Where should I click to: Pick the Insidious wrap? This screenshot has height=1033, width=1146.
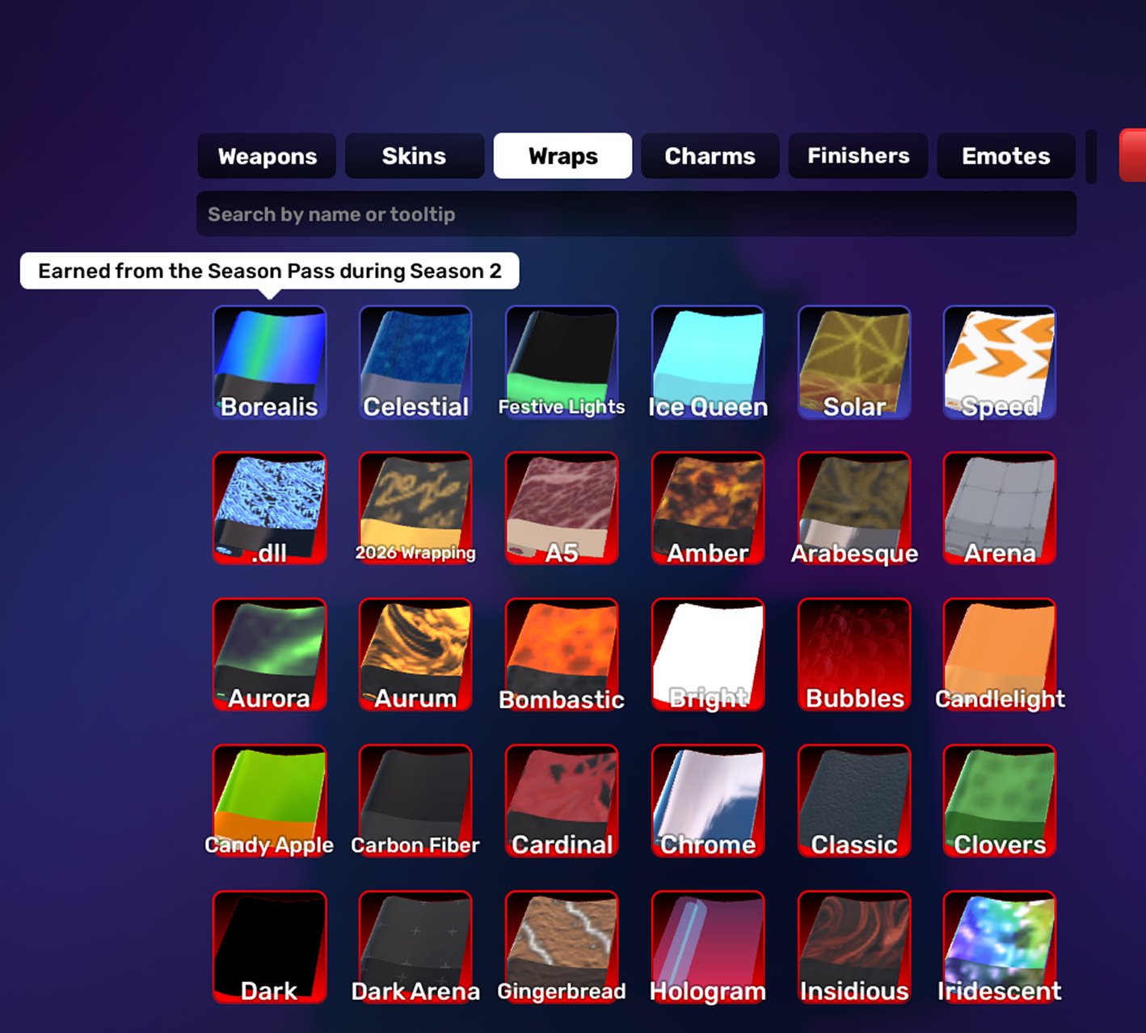click(854, 947)
